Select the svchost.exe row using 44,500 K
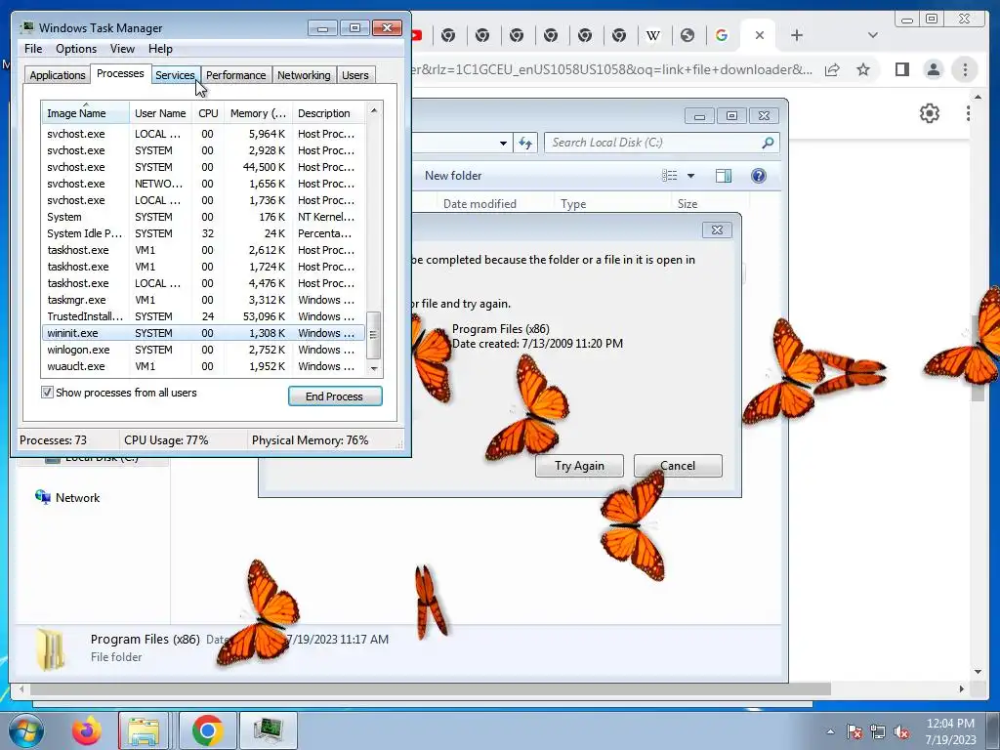 point(203,167)
